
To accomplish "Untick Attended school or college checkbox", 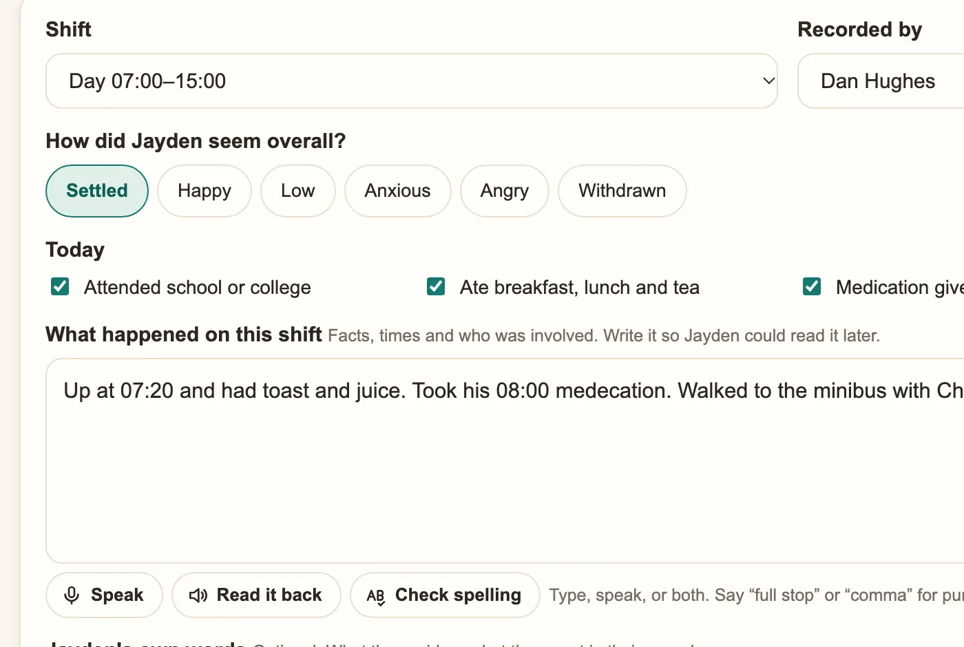I will (x=60, y=286).
